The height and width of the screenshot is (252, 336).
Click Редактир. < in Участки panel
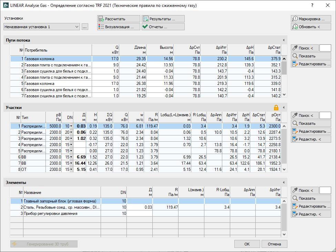311,139
